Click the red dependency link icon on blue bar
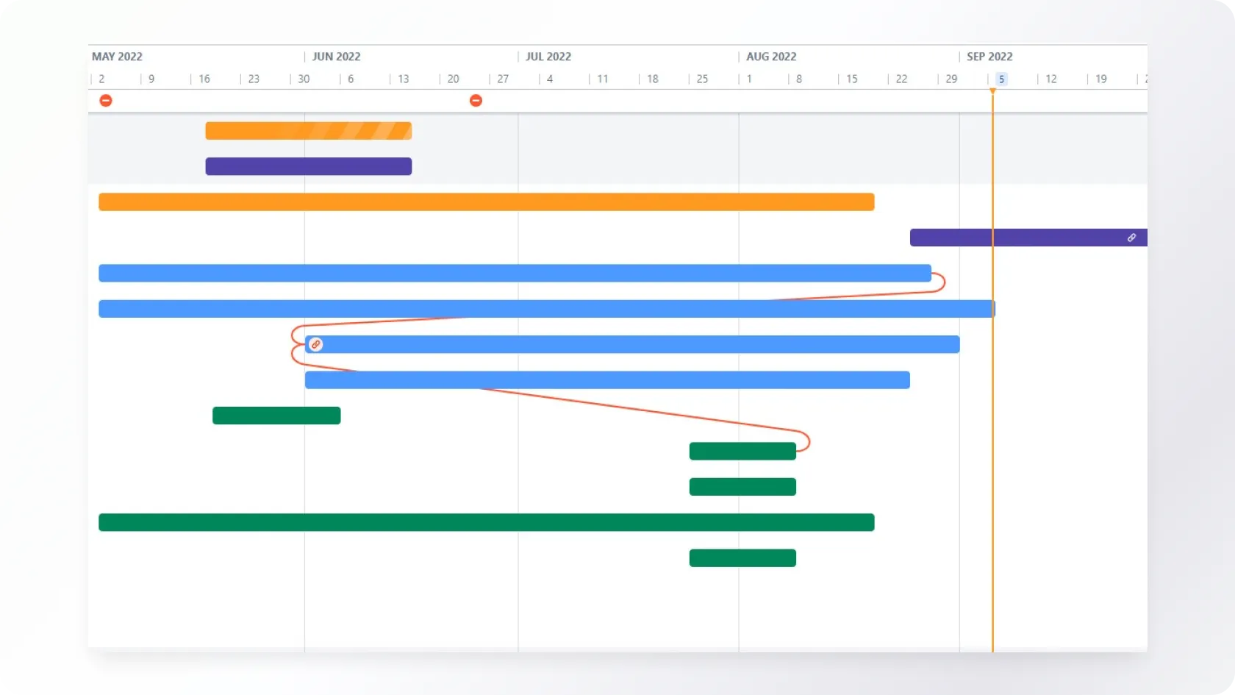The image size is (1235, 695). point(315,344)
